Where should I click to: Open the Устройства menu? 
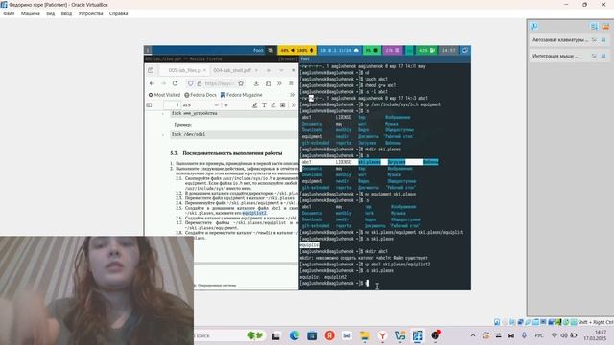coord(90,13)
